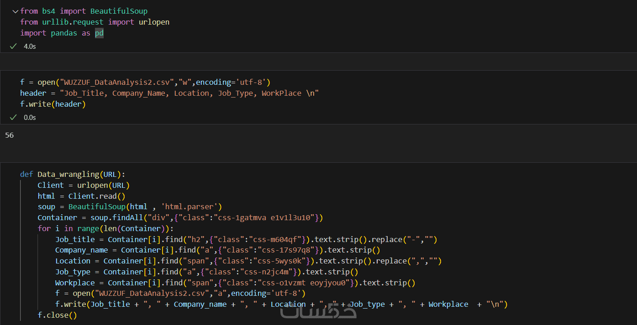Click the highlighted 'pd' alias in pandas import
The width and height of the screenshot is (637, 325).
point(99,33)
